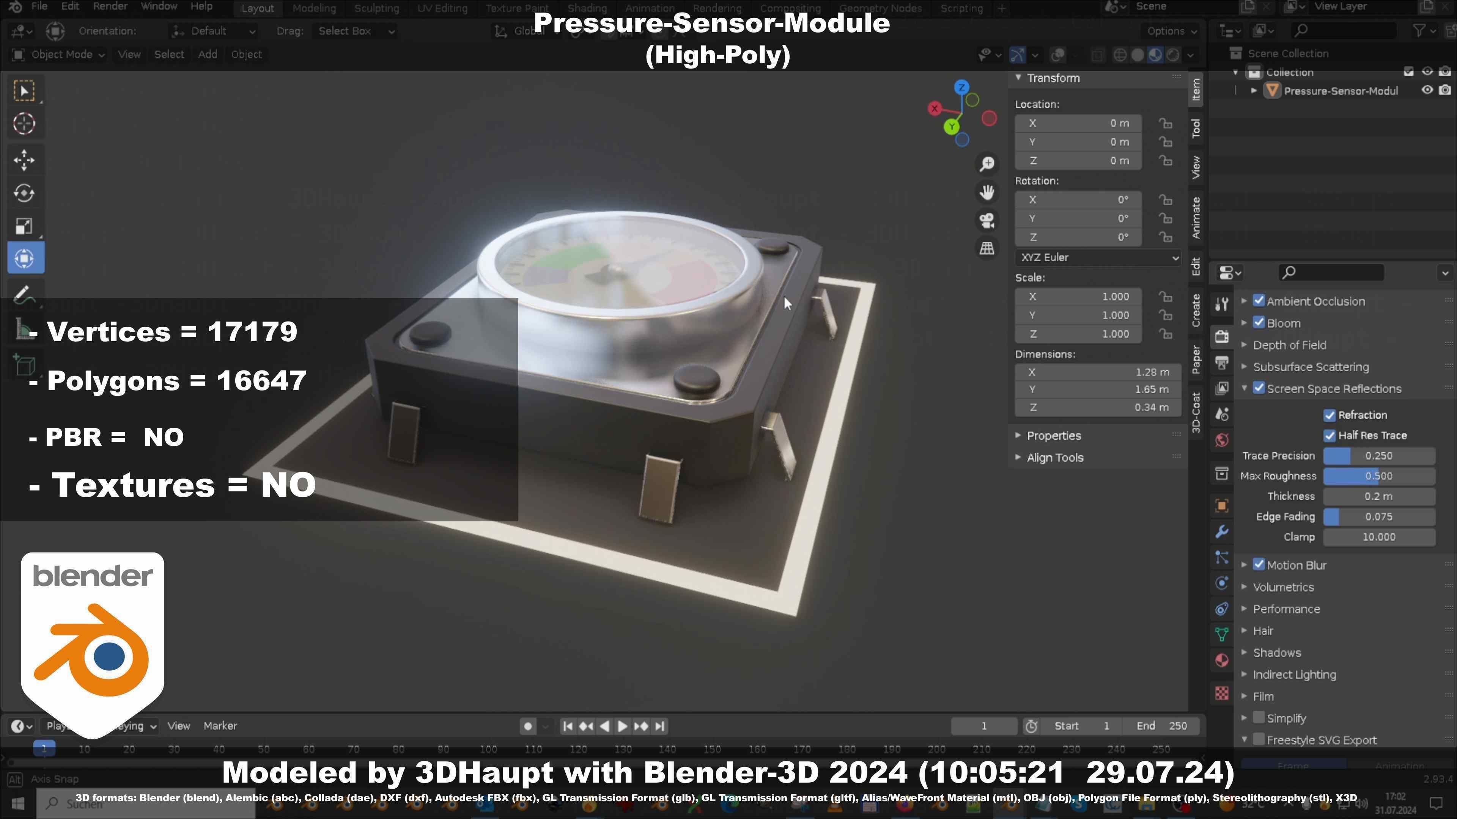
Task: Uncheck the Refraction option
Action: (x=1329, y=416)
